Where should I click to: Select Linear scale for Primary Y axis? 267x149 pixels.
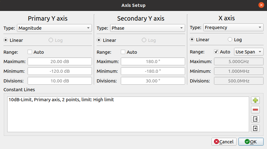[x=6, y=40]
